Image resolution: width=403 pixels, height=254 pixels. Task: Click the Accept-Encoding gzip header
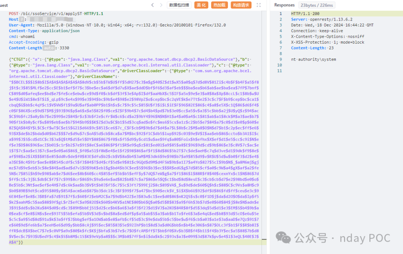(34, 42)
